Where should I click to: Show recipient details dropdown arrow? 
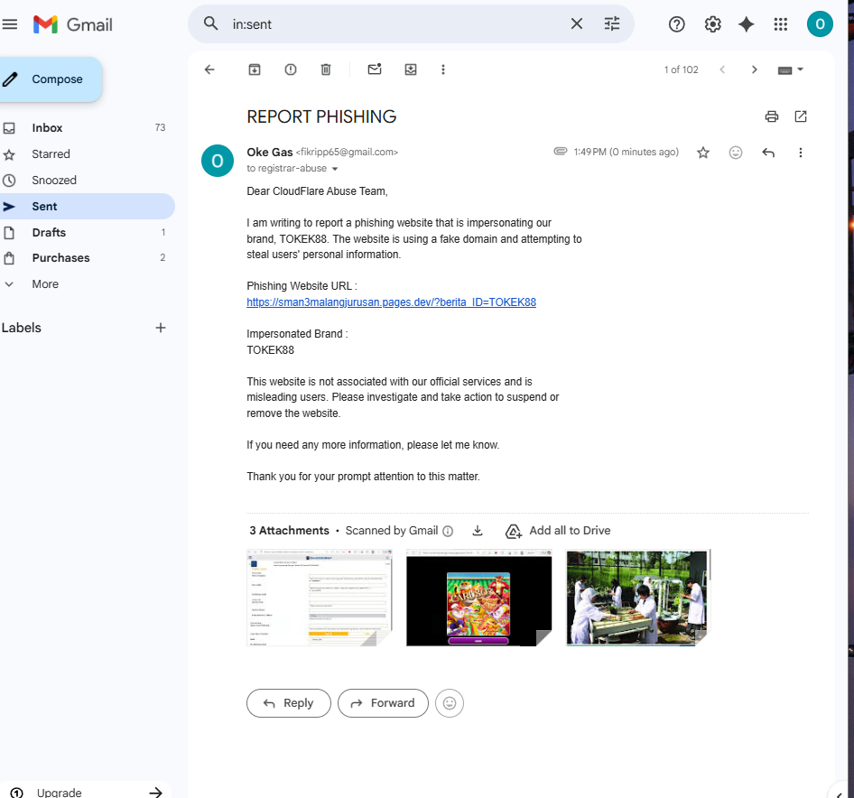tap(335, 169)
